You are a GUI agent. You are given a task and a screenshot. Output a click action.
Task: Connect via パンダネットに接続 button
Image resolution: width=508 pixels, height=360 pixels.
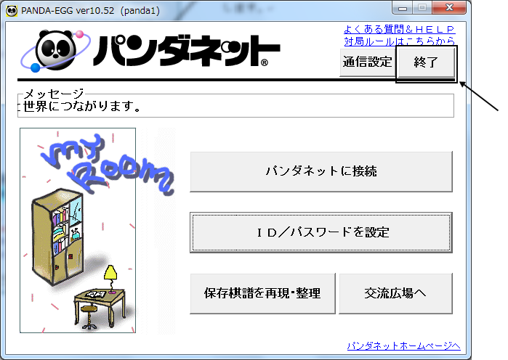pyautogui.click(x=321, y=171)
